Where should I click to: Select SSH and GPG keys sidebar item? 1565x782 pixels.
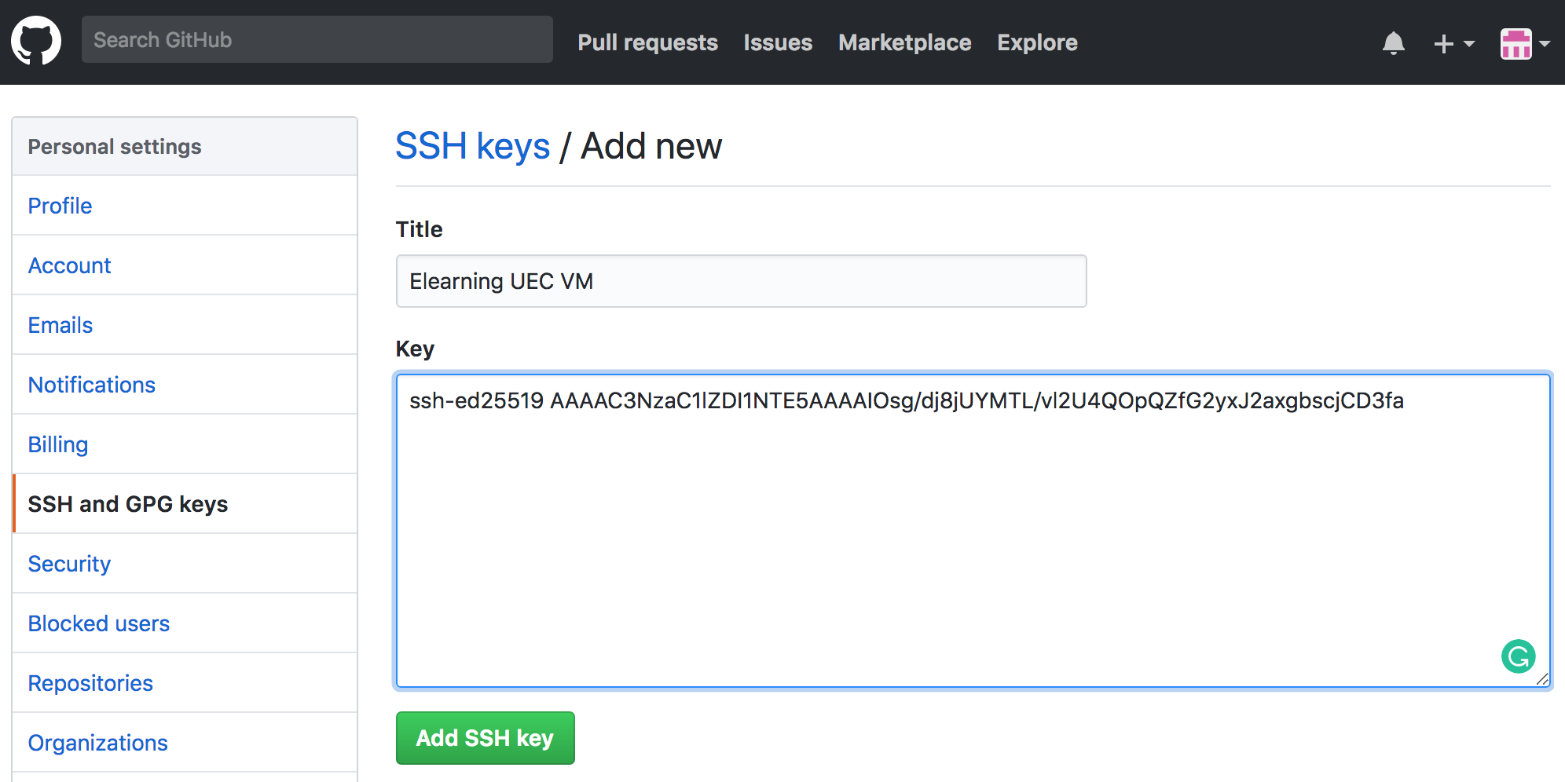[x=185, y=504]
